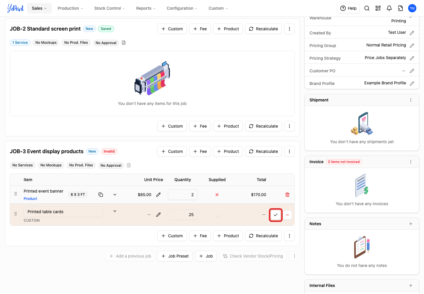Viewport: 424px width, 294px height.
Task: Click the Printed table cards name field
Action: coord(63,212)
